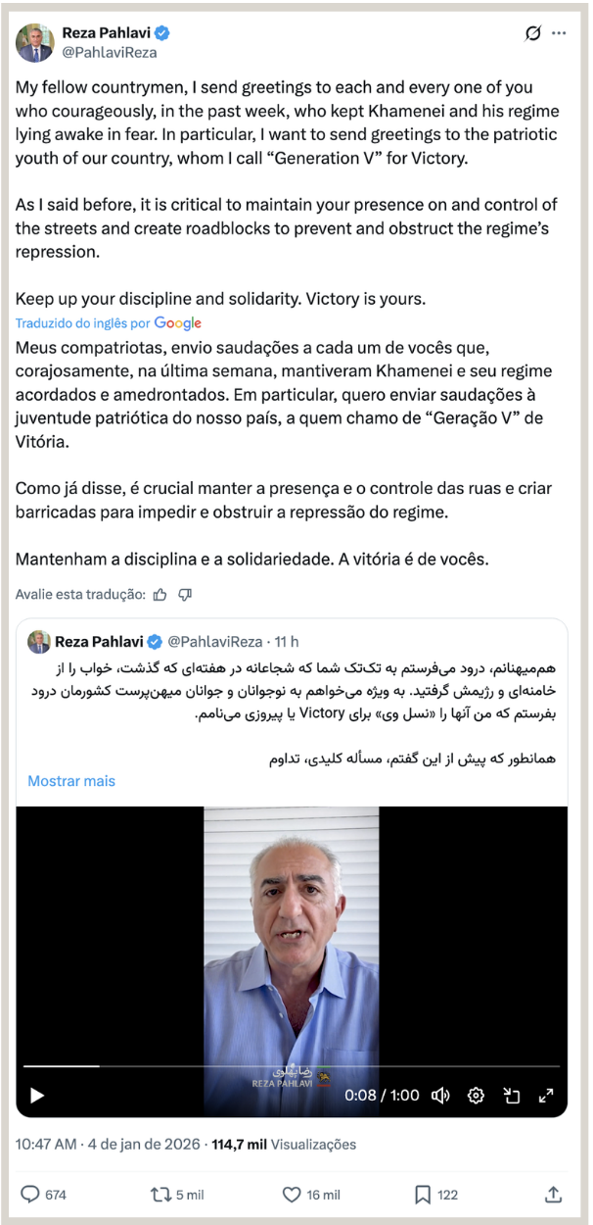593x1225 pixels.
Task: Play the video
Action: (37, 1096)
